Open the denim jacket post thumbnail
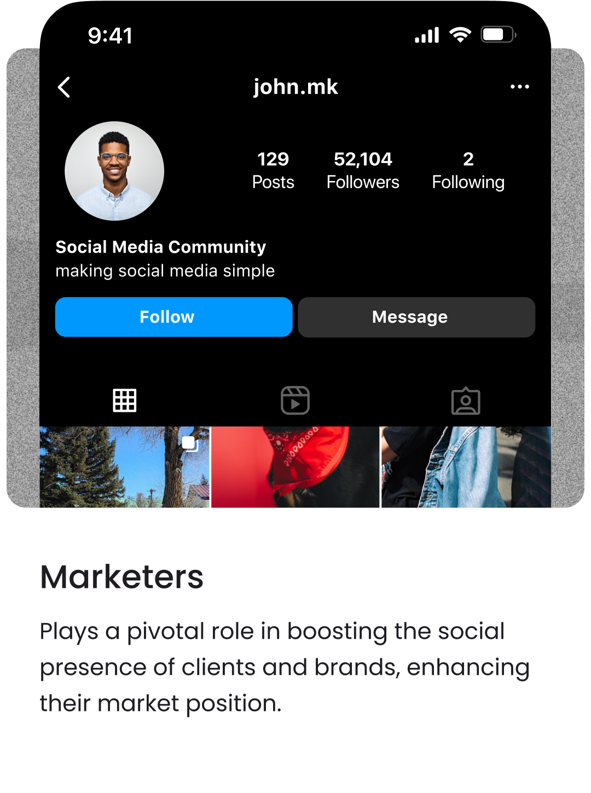The image size is (591, 793). click(466, 468)
